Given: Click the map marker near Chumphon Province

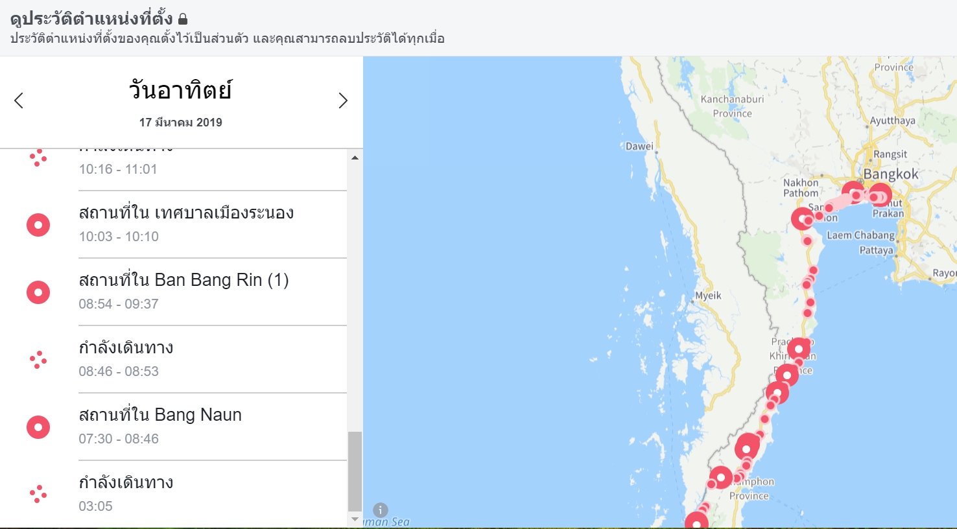Looking at the screenshot, I should (720, 478).
